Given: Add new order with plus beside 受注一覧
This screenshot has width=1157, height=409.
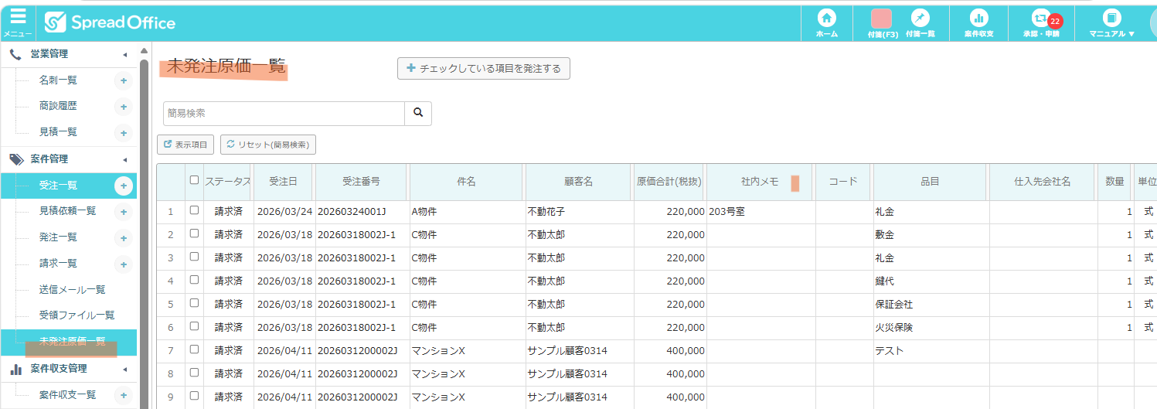Looking at the screenshot, I should click(123, 186).
